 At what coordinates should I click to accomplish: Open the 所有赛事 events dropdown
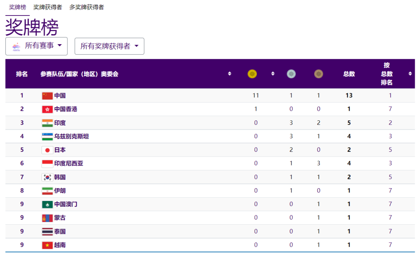36,46
